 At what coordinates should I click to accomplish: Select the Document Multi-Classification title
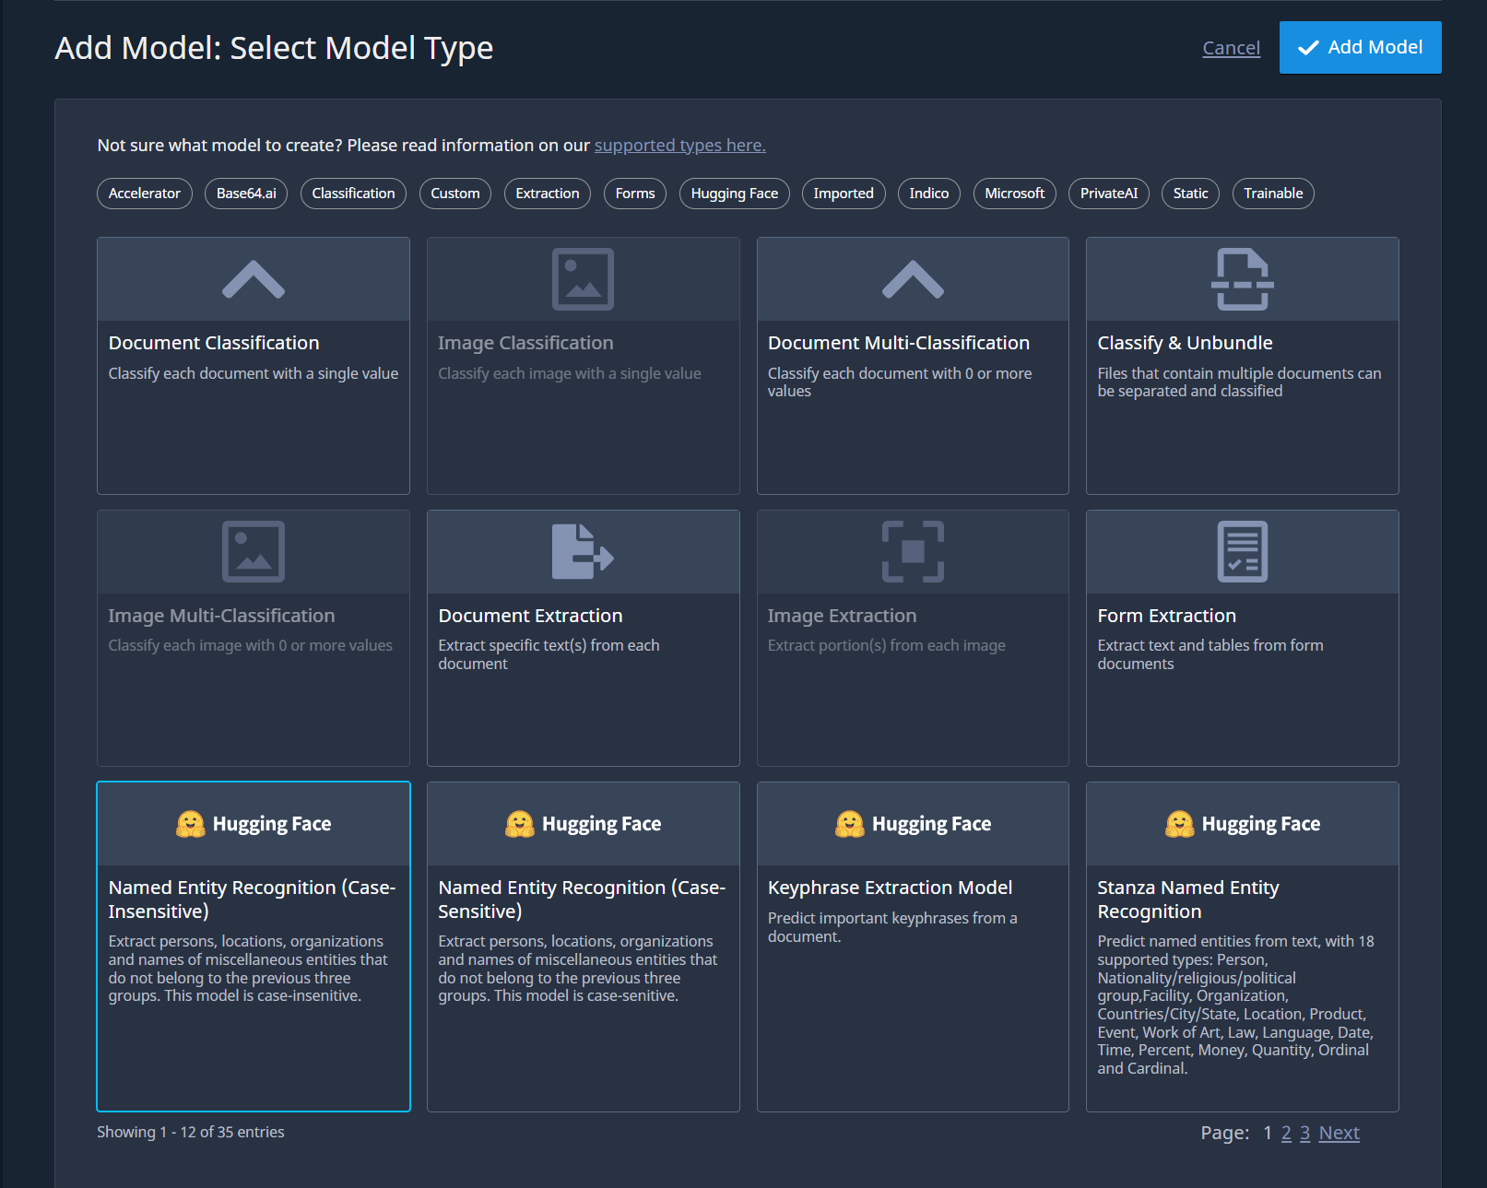pyautogui.click(x=899, y=343)
